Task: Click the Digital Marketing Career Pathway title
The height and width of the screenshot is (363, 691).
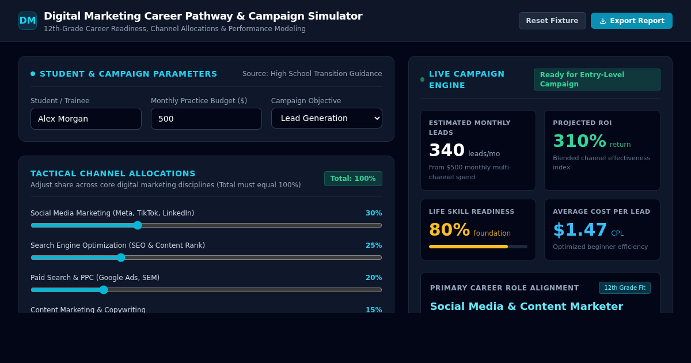Action: [x=203, y=16]
